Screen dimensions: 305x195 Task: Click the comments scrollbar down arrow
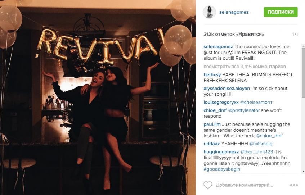(x=303, y=172)
